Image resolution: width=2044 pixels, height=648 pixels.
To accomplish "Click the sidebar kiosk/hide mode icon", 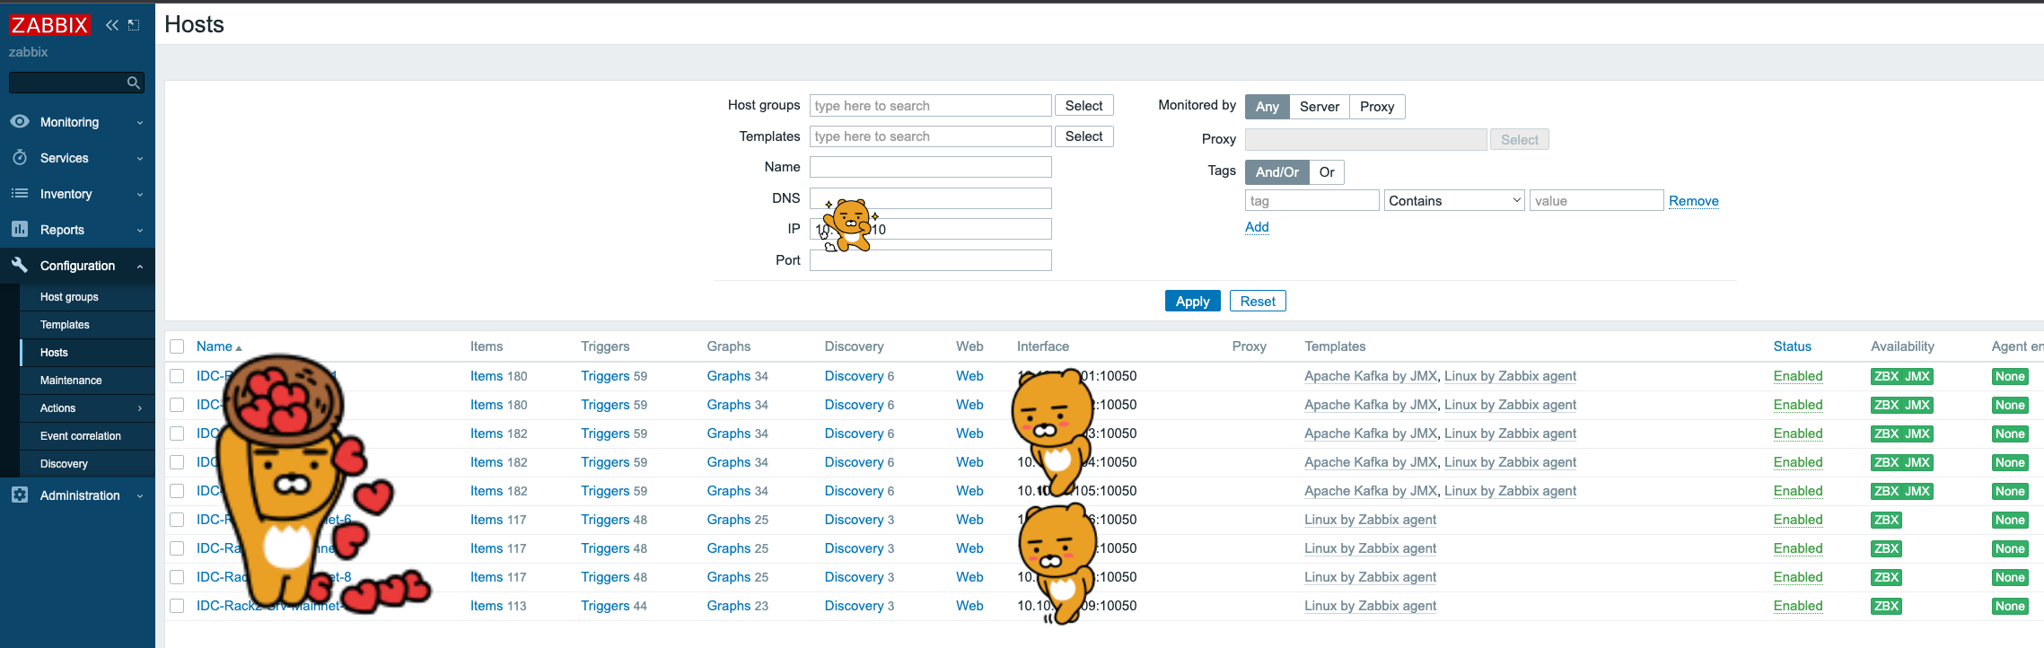I will click(x=134, y=25).
